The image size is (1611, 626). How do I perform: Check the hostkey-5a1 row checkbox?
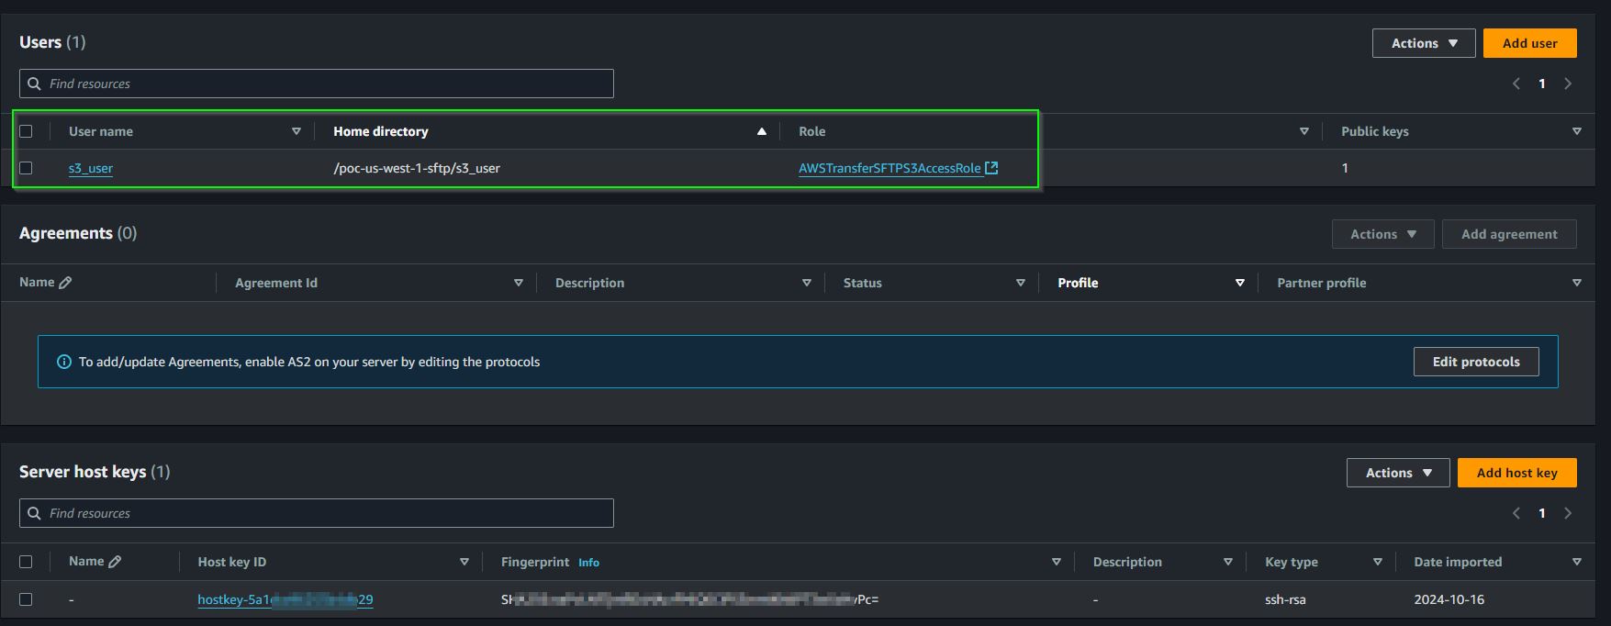pyautogui.click(x=26, y=599)
